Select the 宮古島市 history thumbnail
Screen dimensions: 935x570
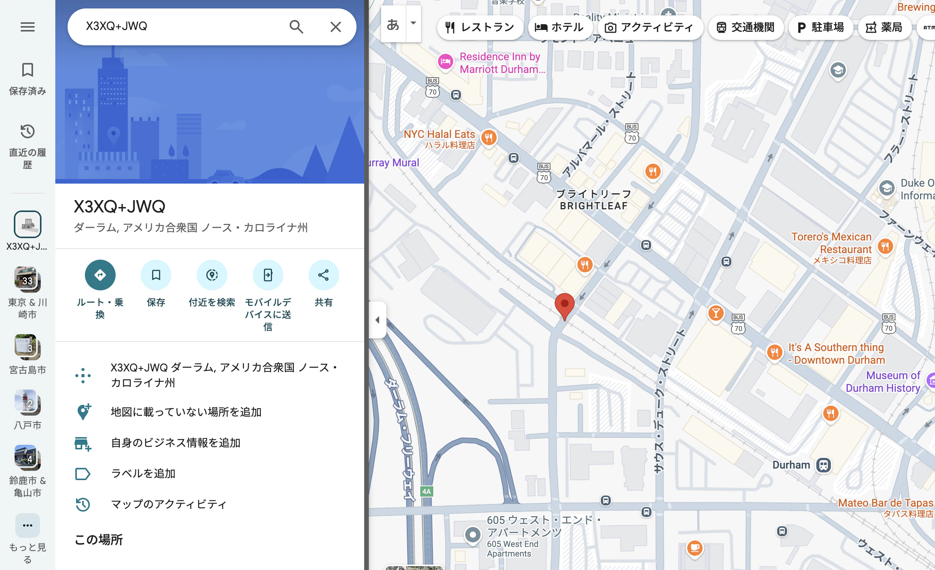click(x=27, y=347)
